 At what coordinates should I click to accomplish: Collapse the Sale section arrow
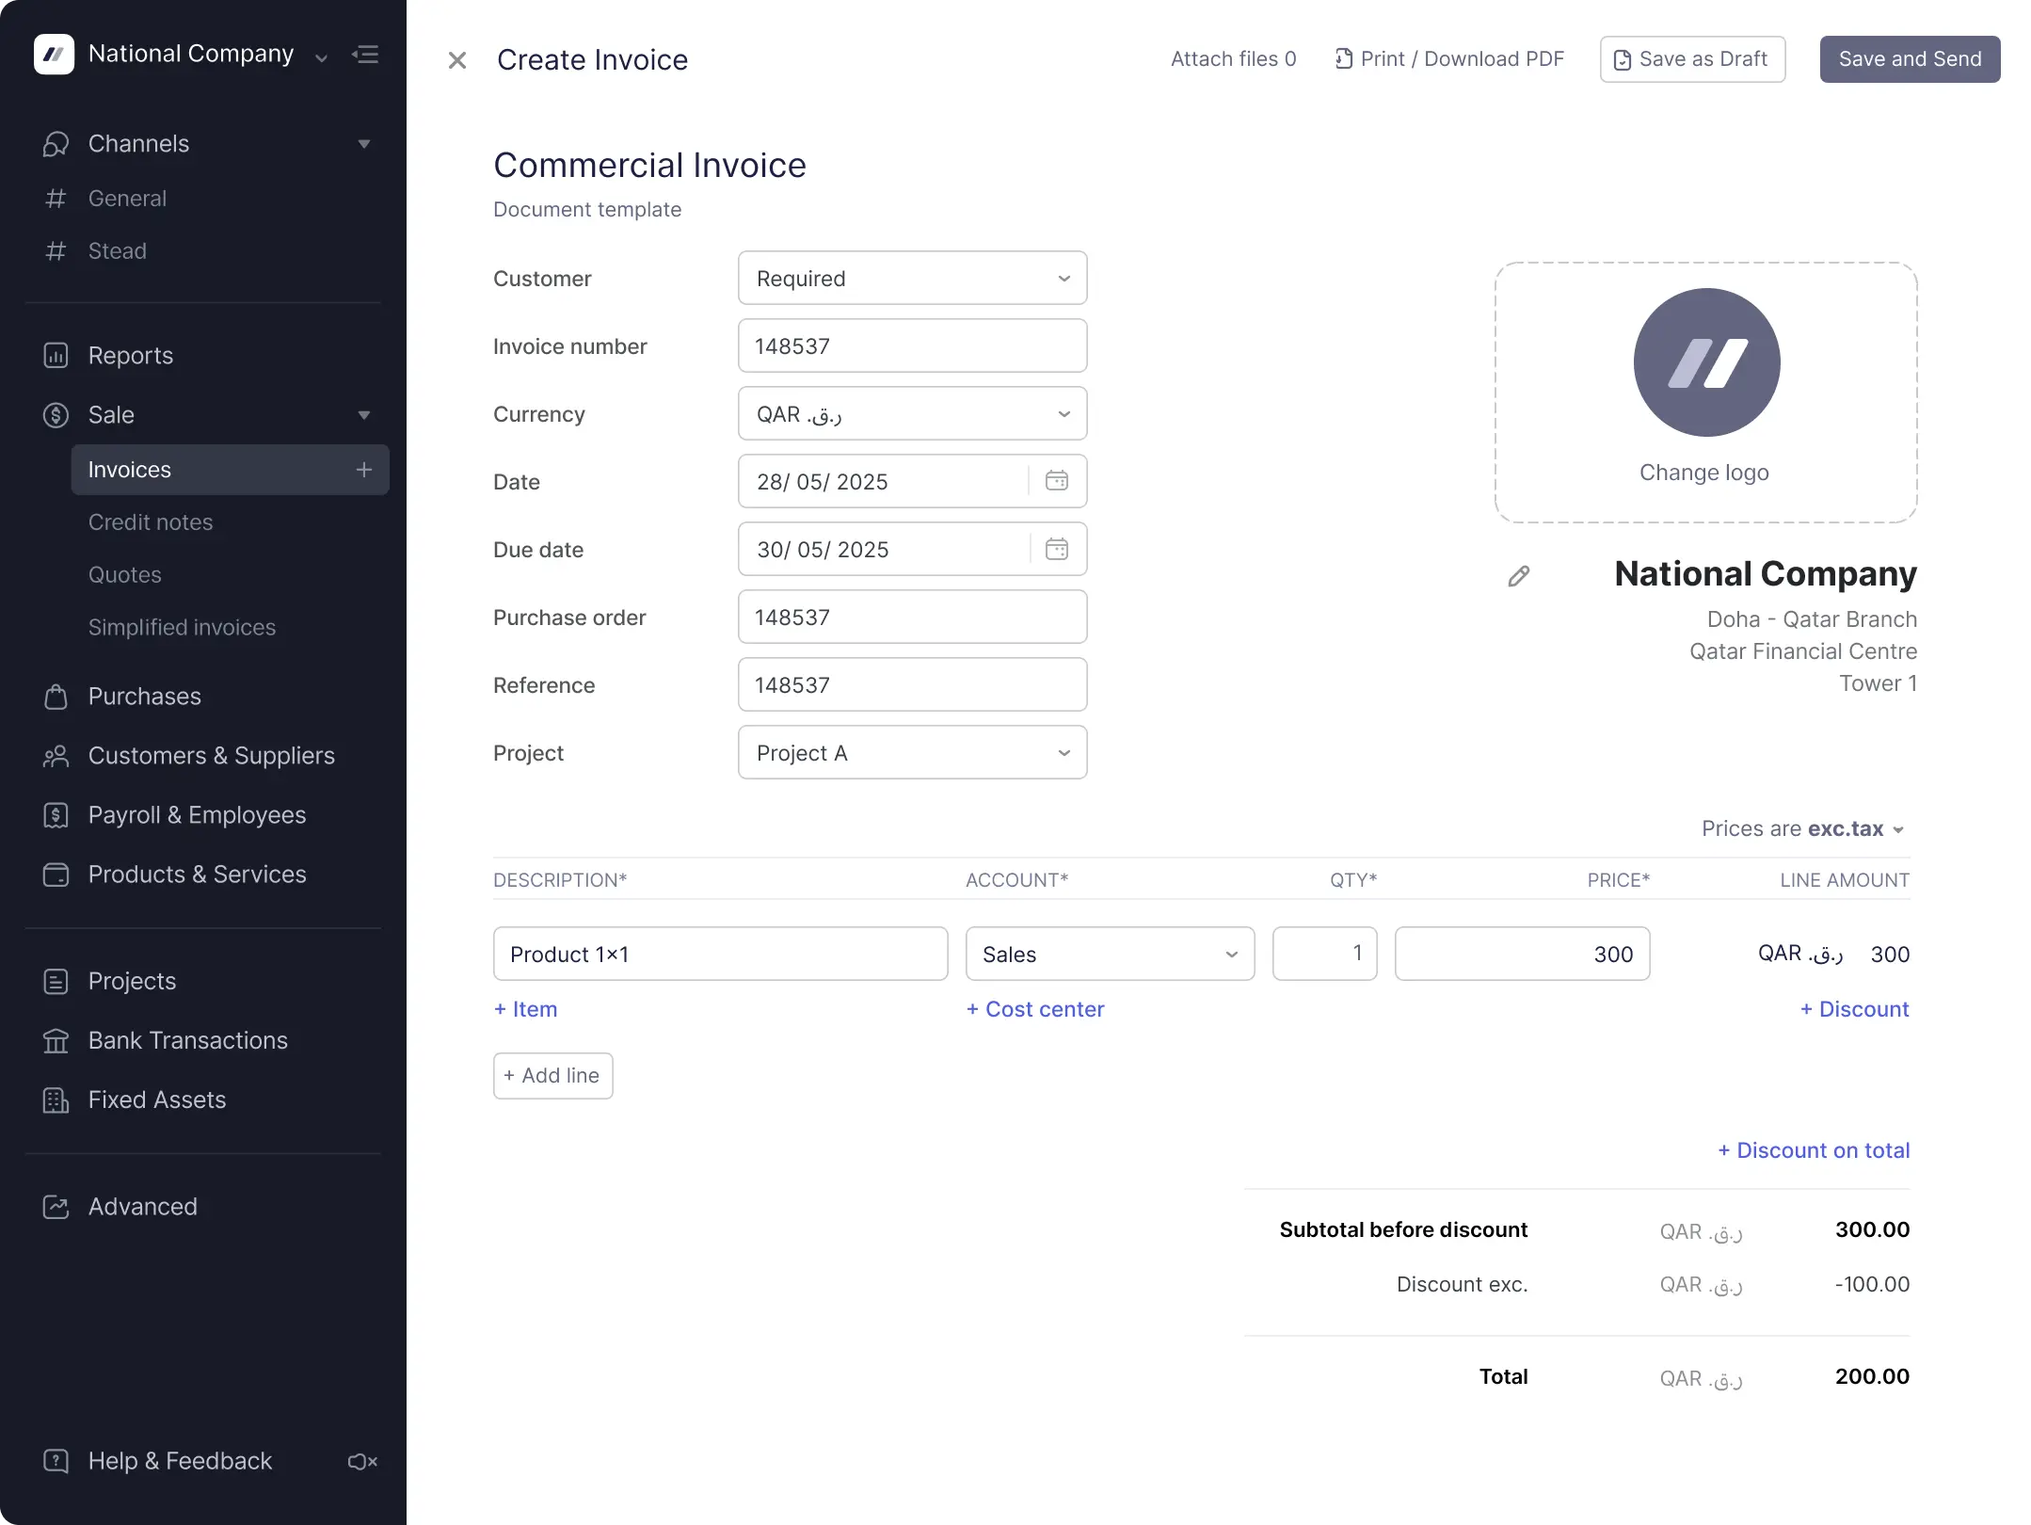tap(364, 415)
